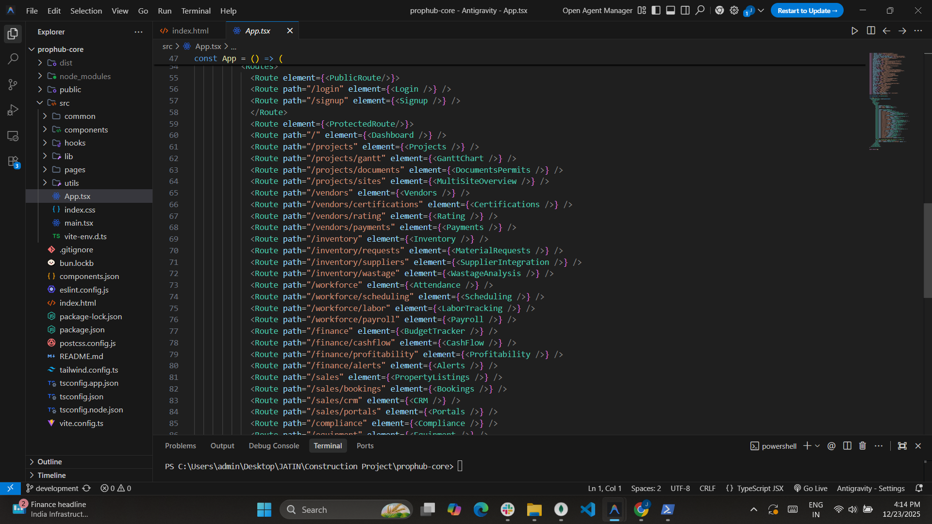Open the Remote Explorer view
The image size is (932, 524).
tap(13, 136)
